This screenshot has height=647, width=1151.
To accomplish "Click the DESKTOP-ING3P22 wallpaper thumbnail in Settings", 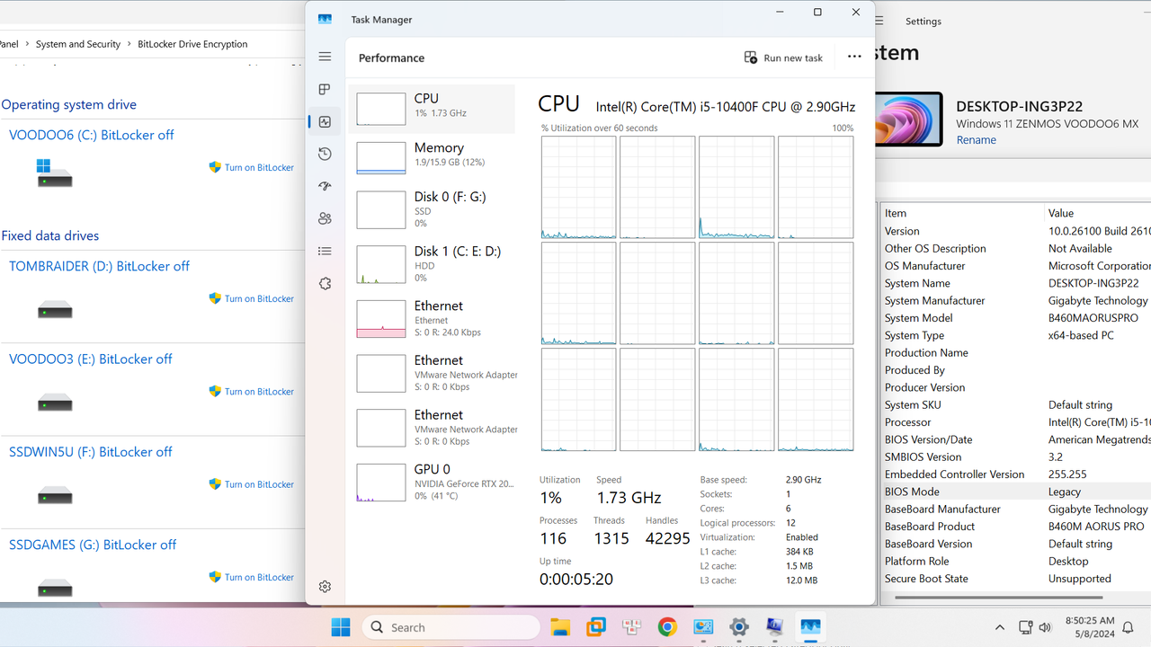I will [x=909, y=119].
